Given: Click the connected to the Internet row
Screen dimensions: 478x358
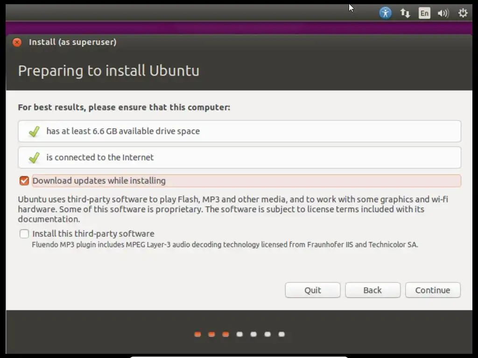Looking at the screenshot, I should click(239, 158).
